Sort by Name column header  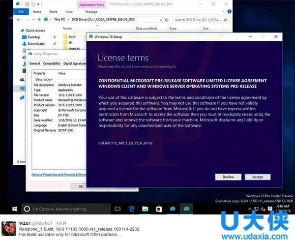pos(67,29)
